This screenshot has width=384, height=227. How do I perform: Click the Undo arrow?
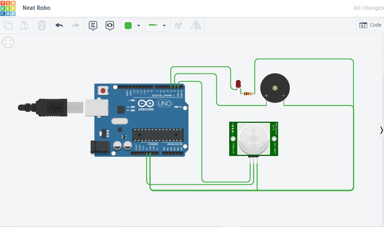click(x=59, y=25)
